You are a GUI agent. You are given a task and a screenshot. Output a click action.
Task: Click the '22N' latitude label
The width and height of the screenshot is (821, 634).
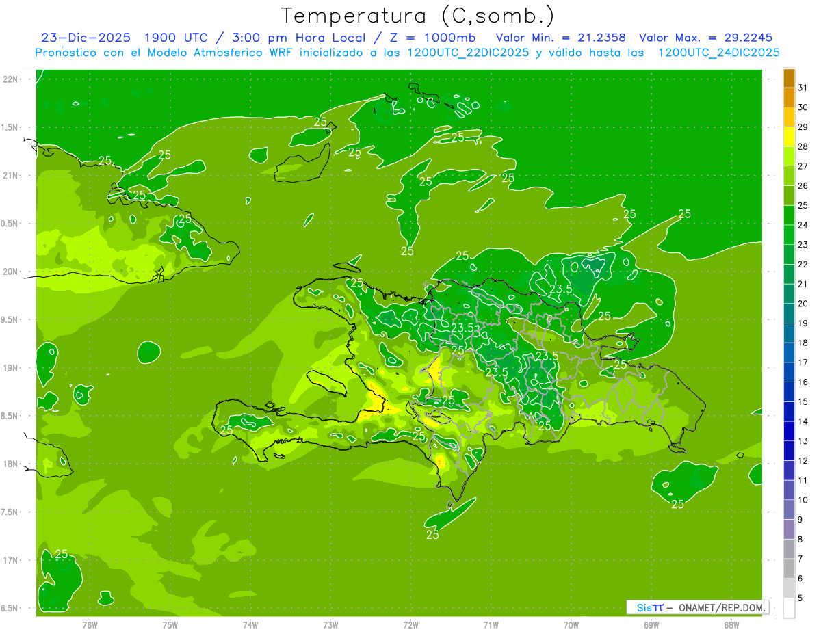click(12, 79)
